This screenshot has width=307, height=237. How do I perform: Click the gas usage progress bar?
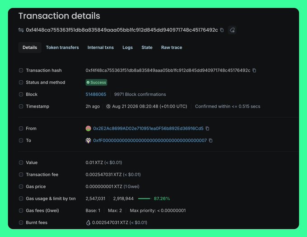(x=144, y=199)
